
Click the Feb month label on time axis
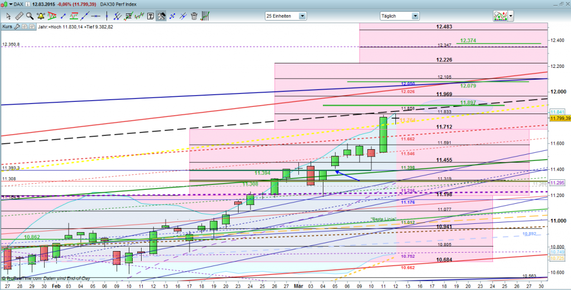coord(57,286)
